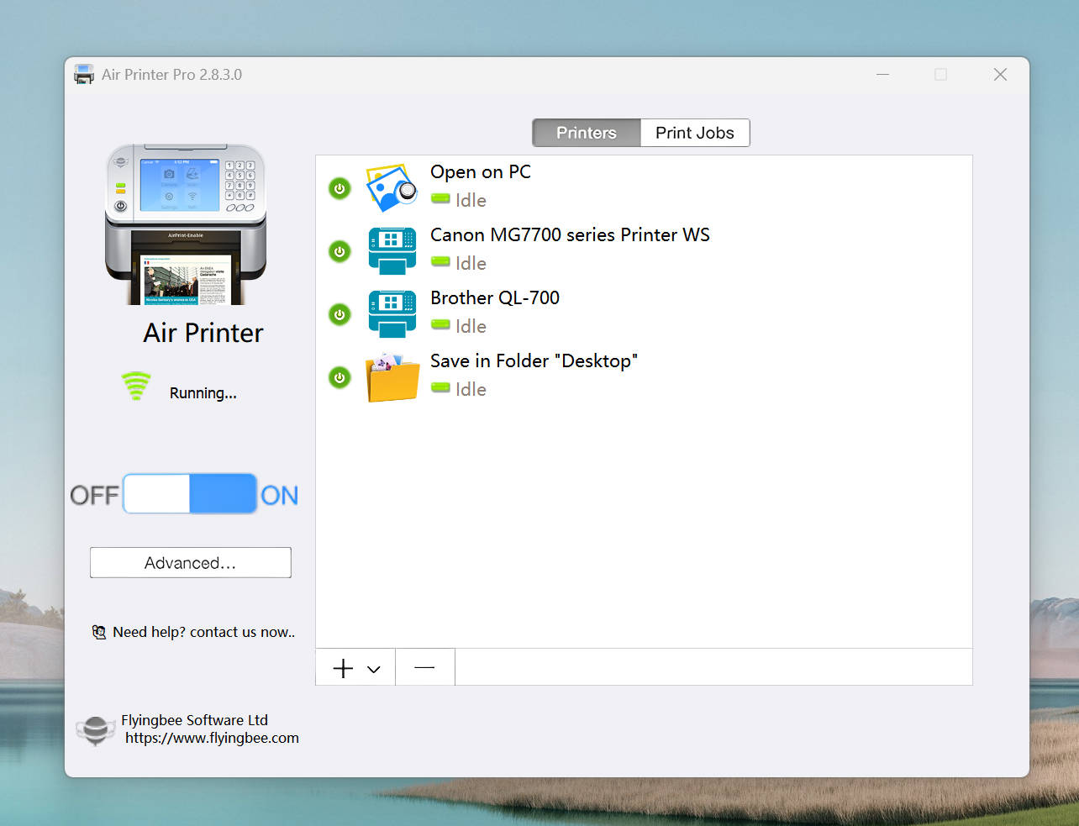The height and width of the screenshot is (826, 1079).
Task: Disable the Canon MG7700 series printer power button
Action: (339, 251)
